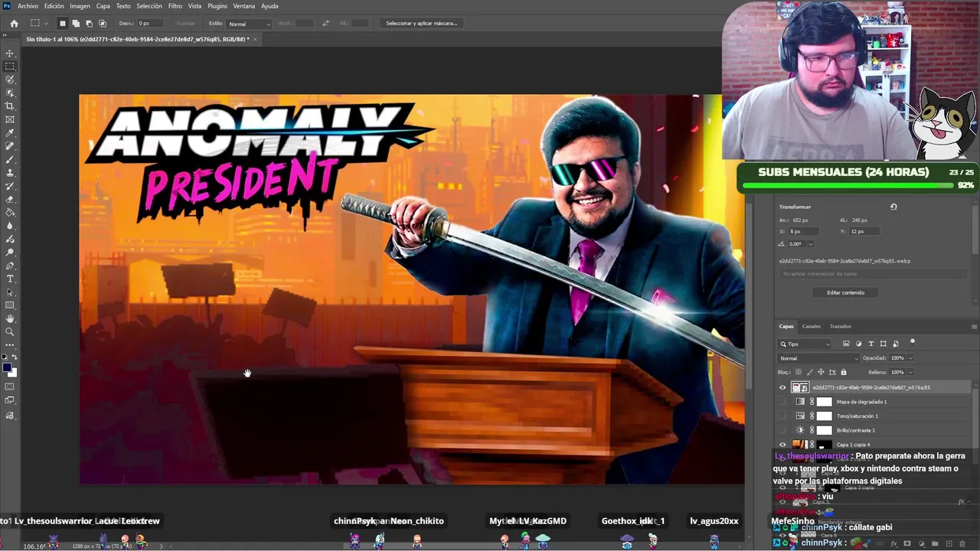The height and width of the screenshot is (551, 980).
Task: Toggle lock transparent pixels
Action: 799,373
